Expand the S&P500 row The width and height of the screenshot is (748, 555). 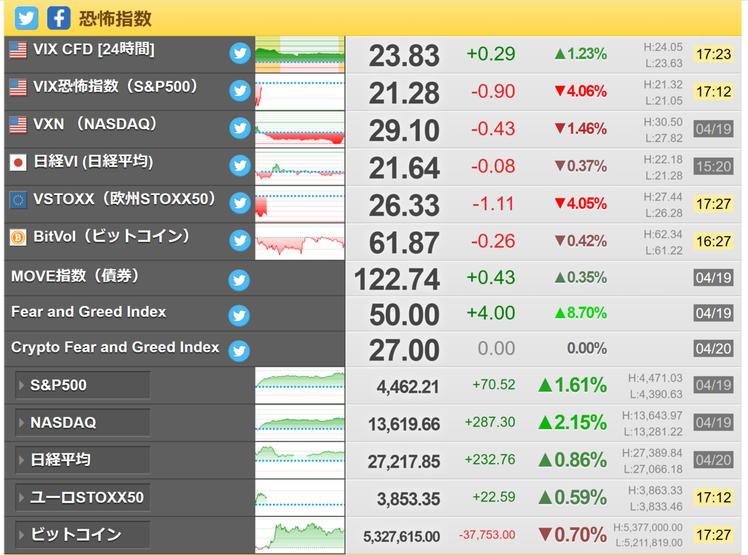(x=83, y=386)
